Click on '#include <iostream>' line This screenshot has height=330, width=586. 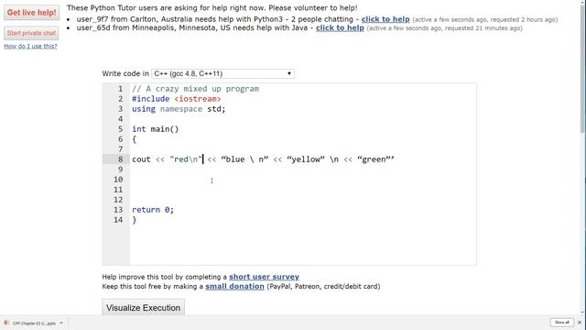point(177,99)
